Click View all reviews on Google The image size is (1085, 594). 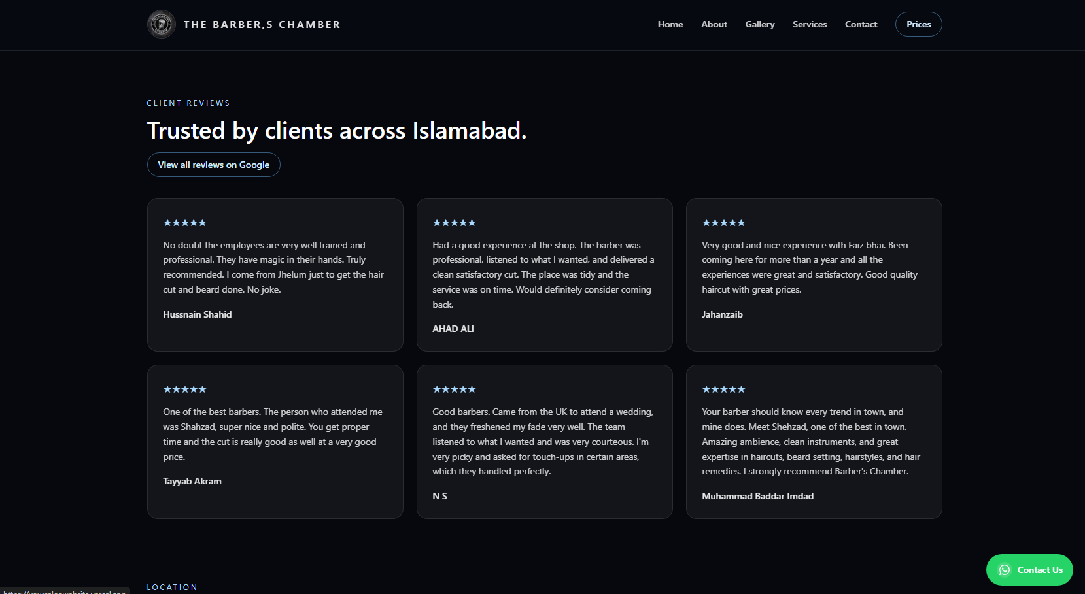tap(213, 165)
